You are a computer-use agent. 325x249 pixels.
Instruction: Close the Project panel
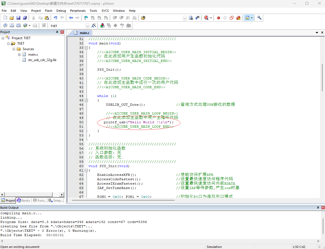coord(62,32)
